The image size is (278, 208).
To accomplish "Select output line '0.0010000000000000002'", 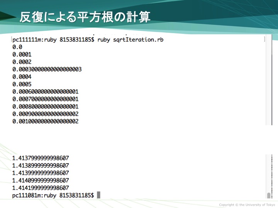I will point(46,121).
